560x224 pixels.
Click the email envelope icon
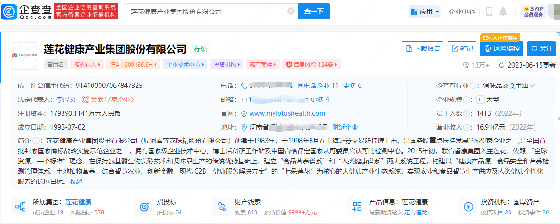[x=244, y=100]
